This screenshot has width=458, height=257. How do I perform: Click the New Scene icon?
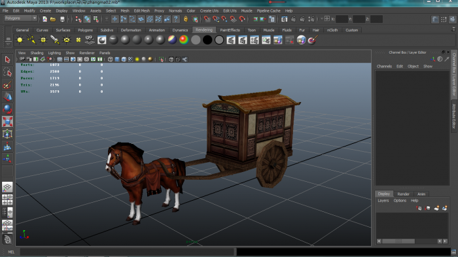(x=44, y=19)
